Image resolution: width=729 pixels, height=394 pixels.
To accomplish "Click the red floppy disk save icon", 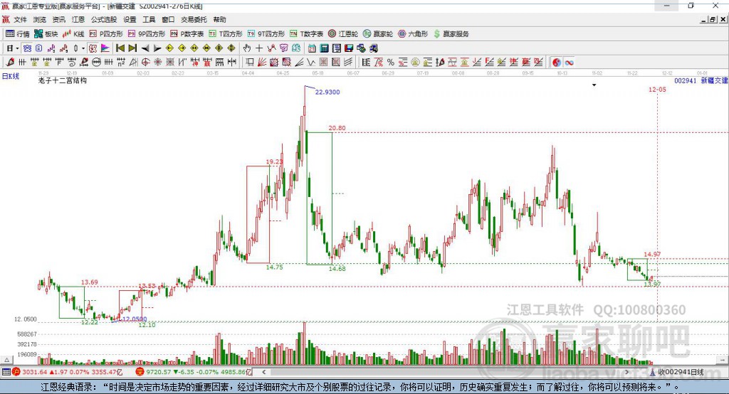I will 349,48.
